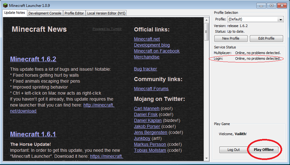Open the Development blog link
Image resolution: width=290 pixels, height=165 pixels.
pyautogui.click(x=152, y=45)
